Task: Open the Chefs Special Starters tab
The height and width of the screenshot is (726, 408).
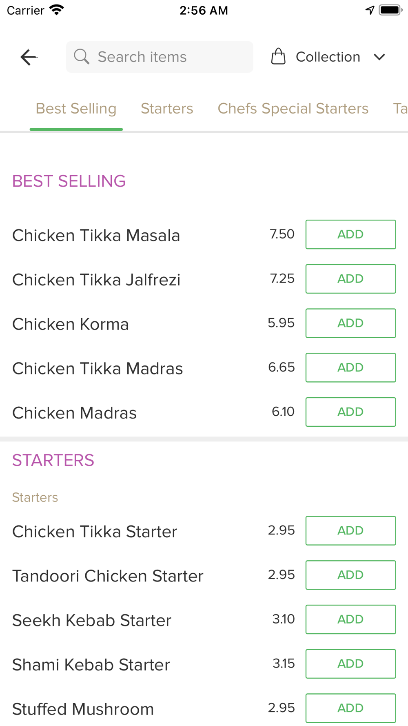Action: coord(293,109)
